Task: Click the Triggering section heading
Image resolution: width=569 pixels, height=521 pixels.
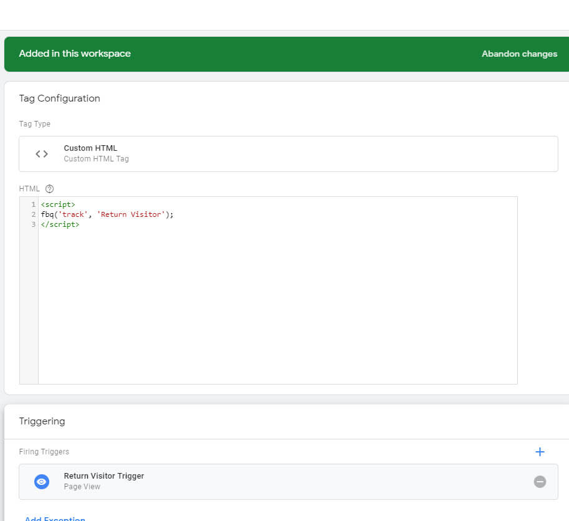Action: pyautogui.click(x=42, y=421)
